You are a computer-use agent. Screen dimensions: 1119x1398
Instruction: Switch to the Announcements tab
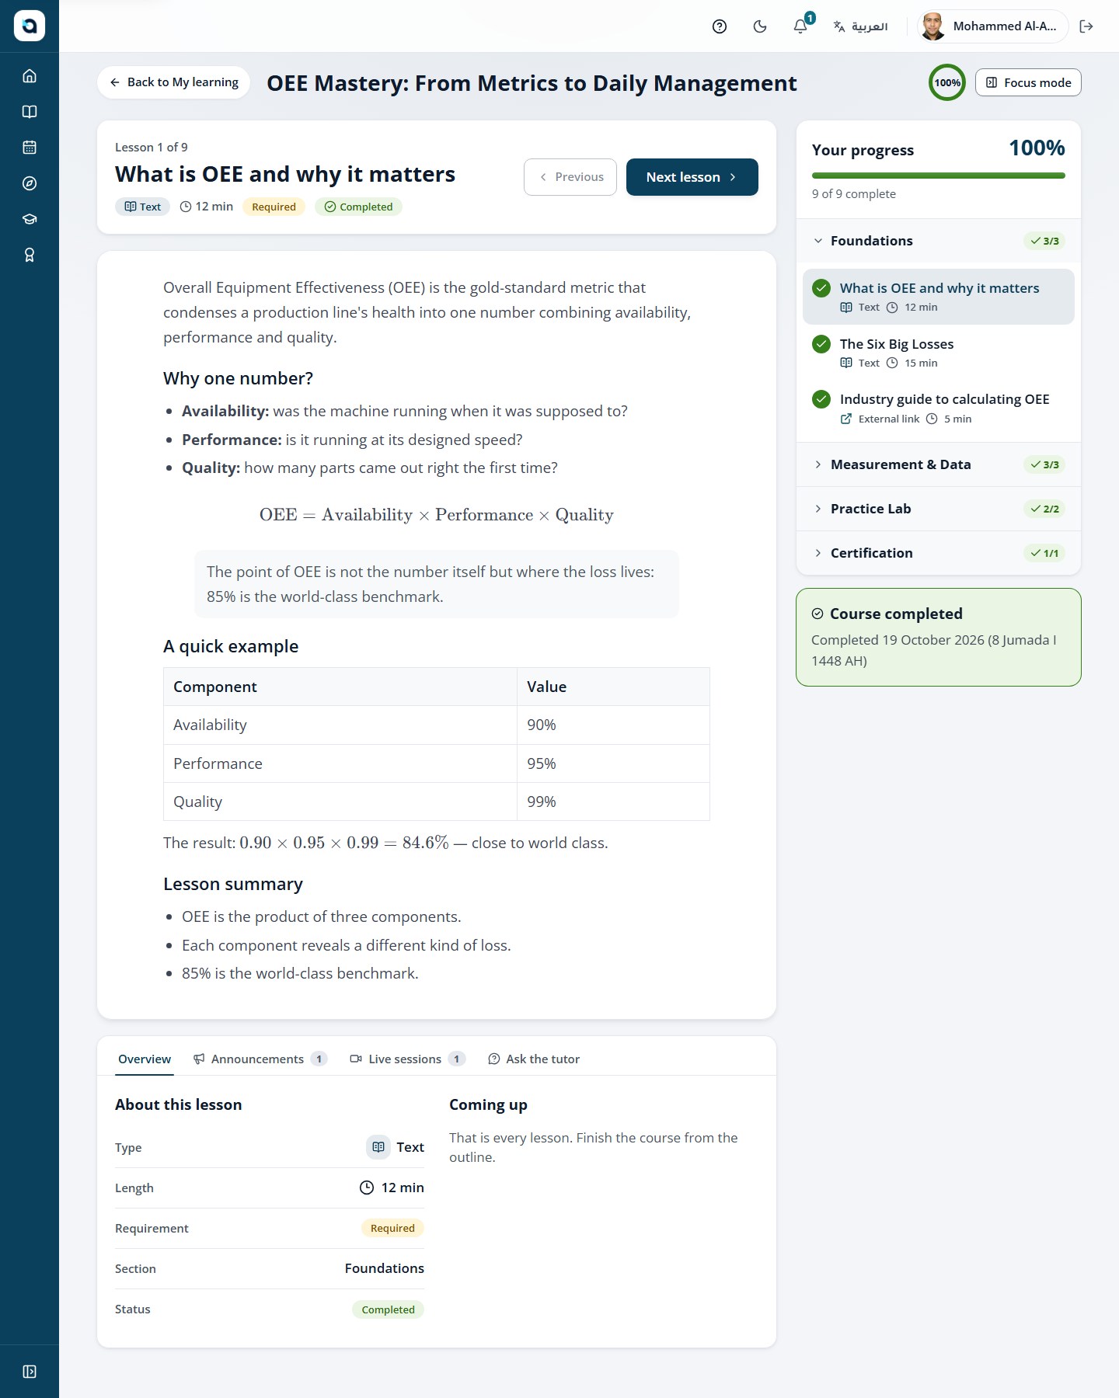pyautogui.click(x=260, y=1059)
